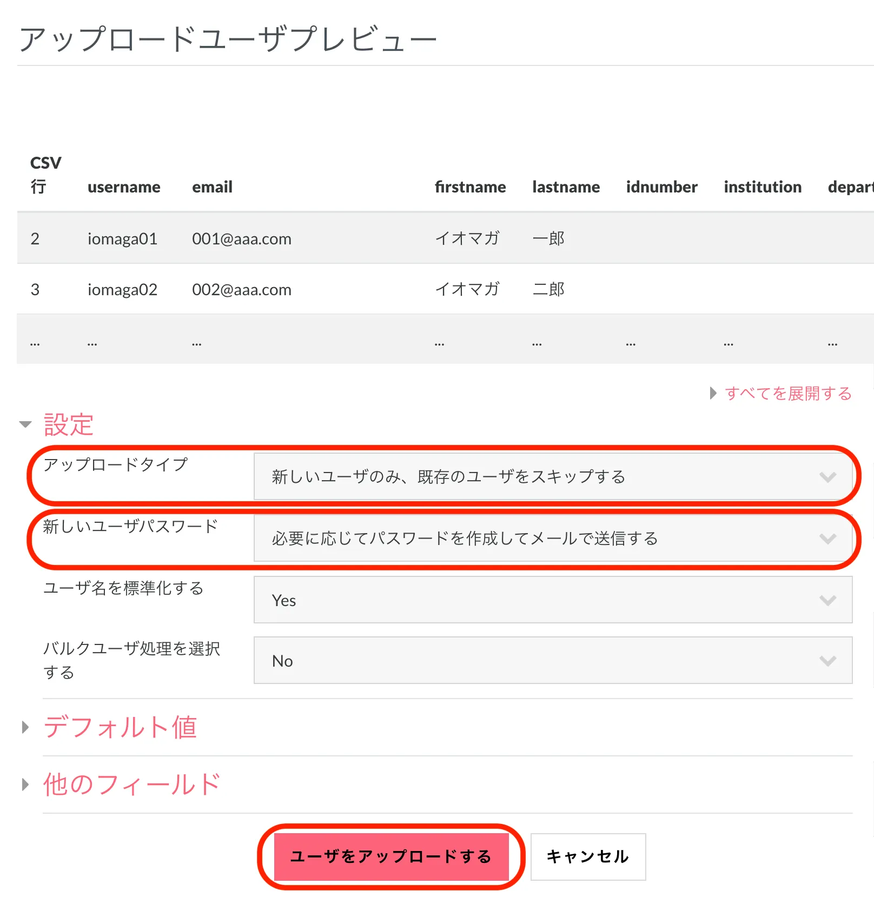Screen dimensions: 874x904
Task: Click the triangle arrow beside 設定
Action: (x=25, y=424)
